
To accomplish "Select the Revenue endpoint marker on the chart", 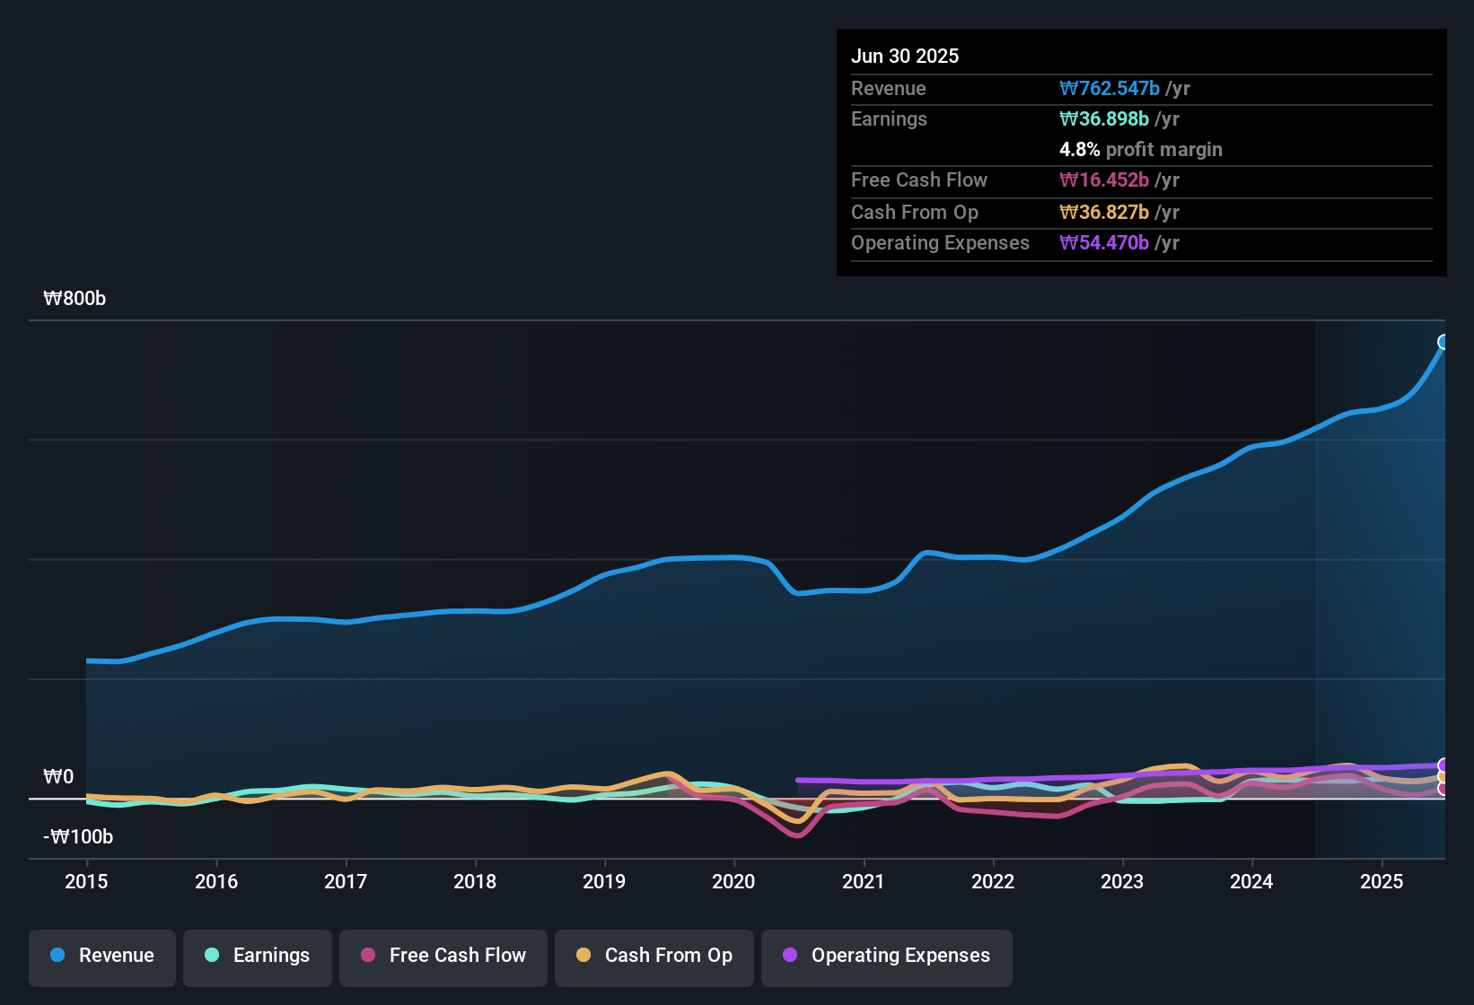I will click(1443, 341).
